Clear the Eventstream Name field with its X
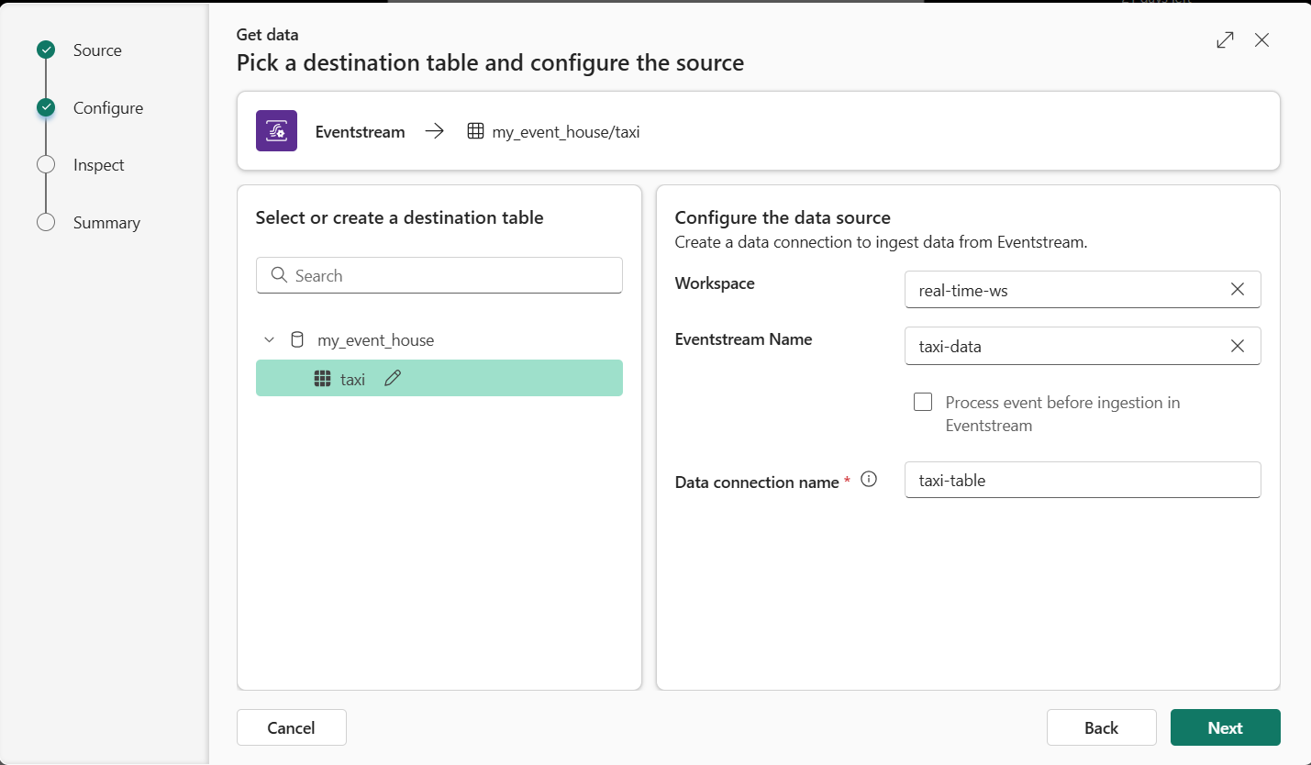Image resolution: width=1311 pixels, height=765 pixels. 1237,346
